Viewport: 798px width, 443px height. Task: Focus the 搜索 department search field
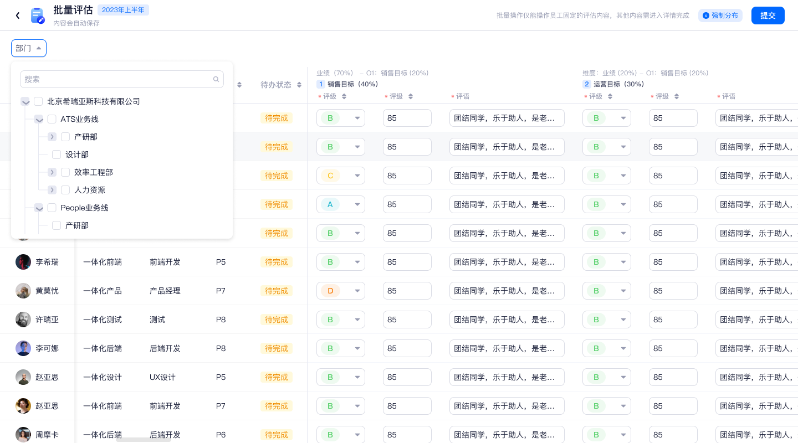point(116,79)
